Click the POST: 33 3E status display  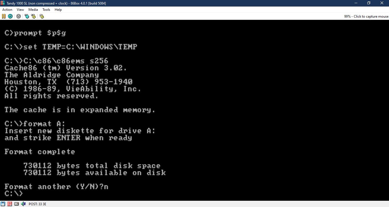[37, 204]
